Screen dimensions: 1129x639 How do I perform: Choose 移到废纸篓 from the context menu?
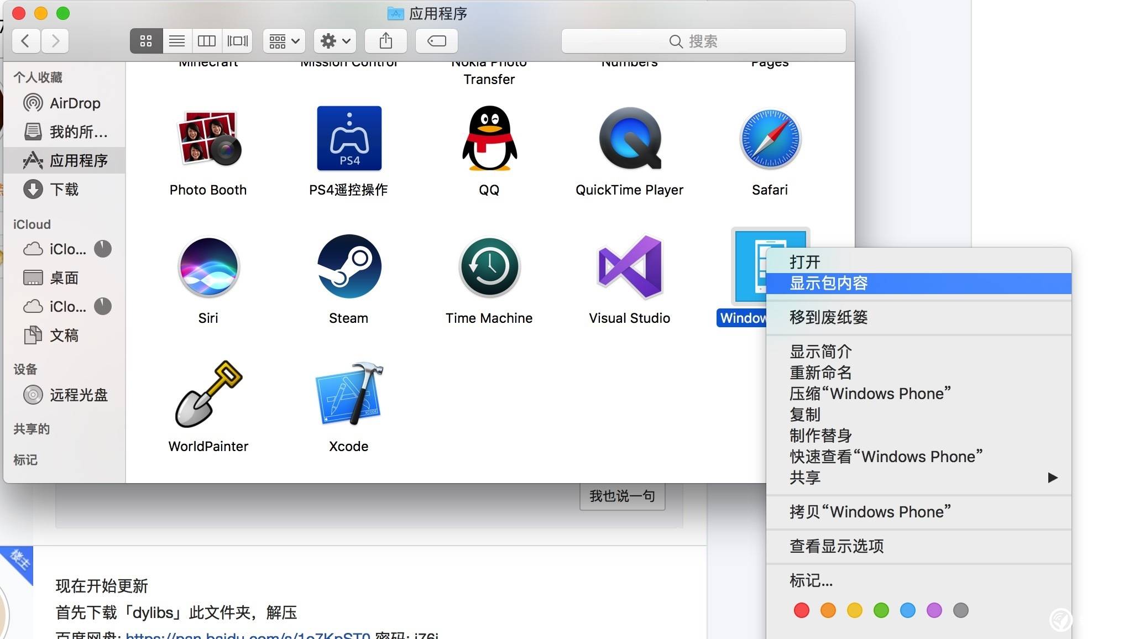pyautogui.click(x=919, y=317)
